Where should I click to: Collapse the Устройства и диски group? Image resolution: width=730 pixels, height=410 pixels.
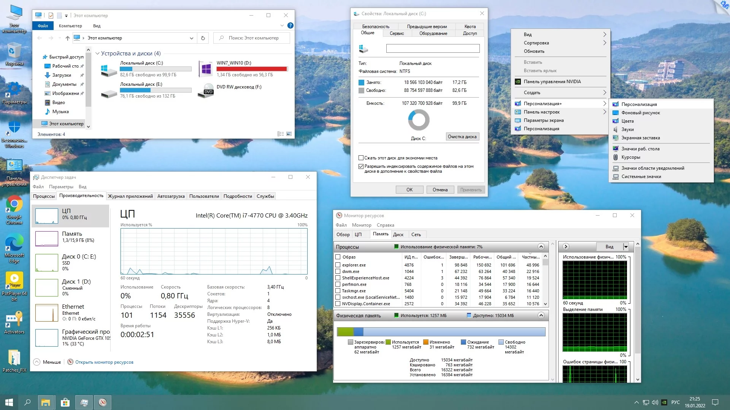(x=98, y=54)
